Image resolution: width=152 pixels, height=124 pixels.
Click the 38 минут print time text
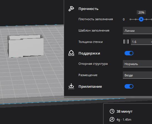pyautogui.click(x=124, y=112)
